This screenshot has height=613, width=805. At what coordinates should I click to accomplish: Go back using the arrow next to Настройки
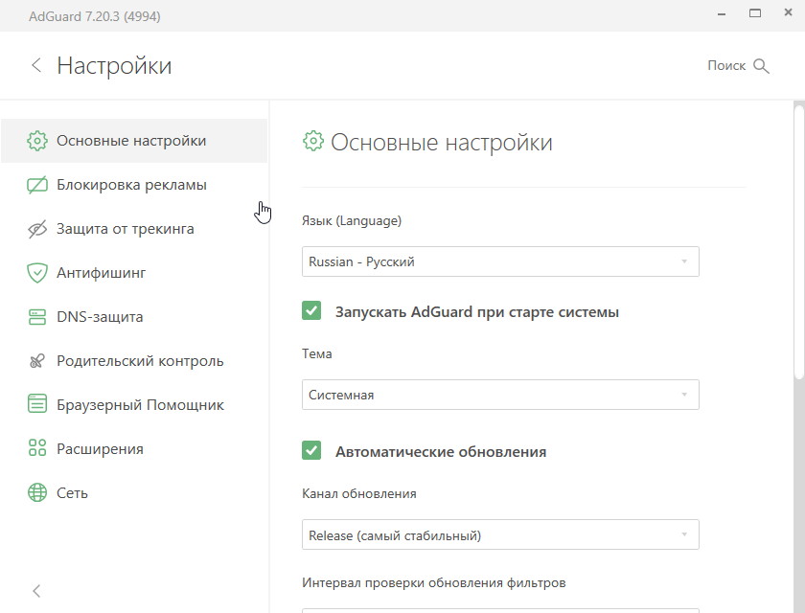tap(36, 65)
